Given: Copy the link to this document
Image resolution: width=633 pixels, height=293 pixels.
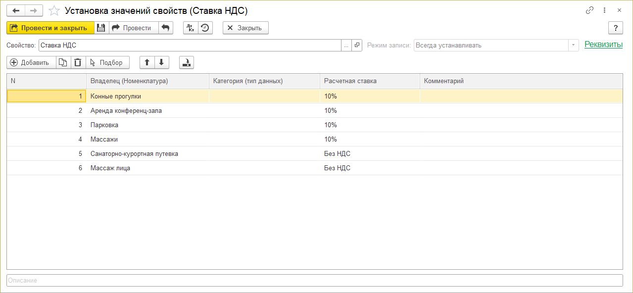Looking at the screenshot, I should [x=589, y=10].
